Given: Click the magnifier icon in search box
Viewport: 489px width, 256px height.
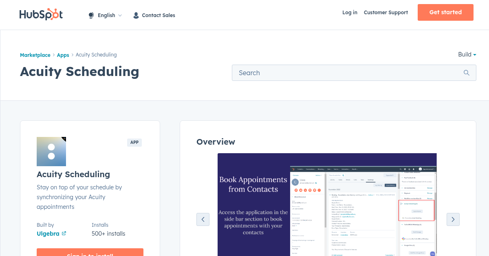Looking at the screenshot, I should (x=467, y=73).
